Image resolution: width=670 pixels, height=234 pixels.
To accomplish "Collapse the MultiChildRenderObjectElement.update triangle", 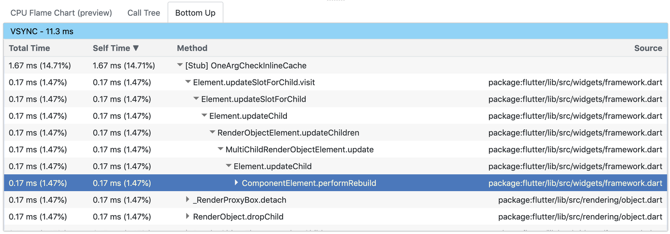I will (x=221, y=150).
